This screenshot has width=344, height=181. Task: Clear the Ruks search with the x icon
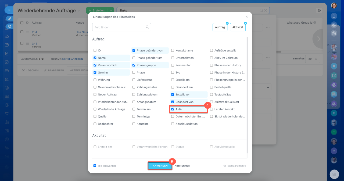(265, 10)
